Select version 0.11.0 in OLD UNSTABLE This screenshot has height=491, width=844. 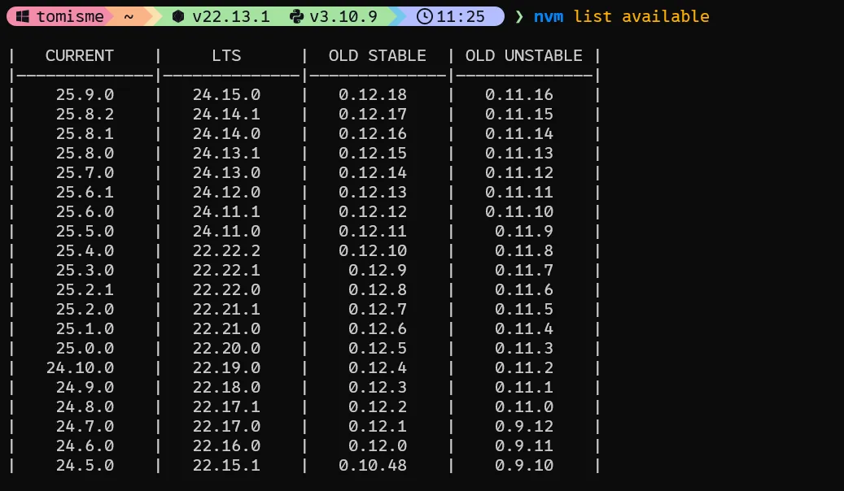524,406
